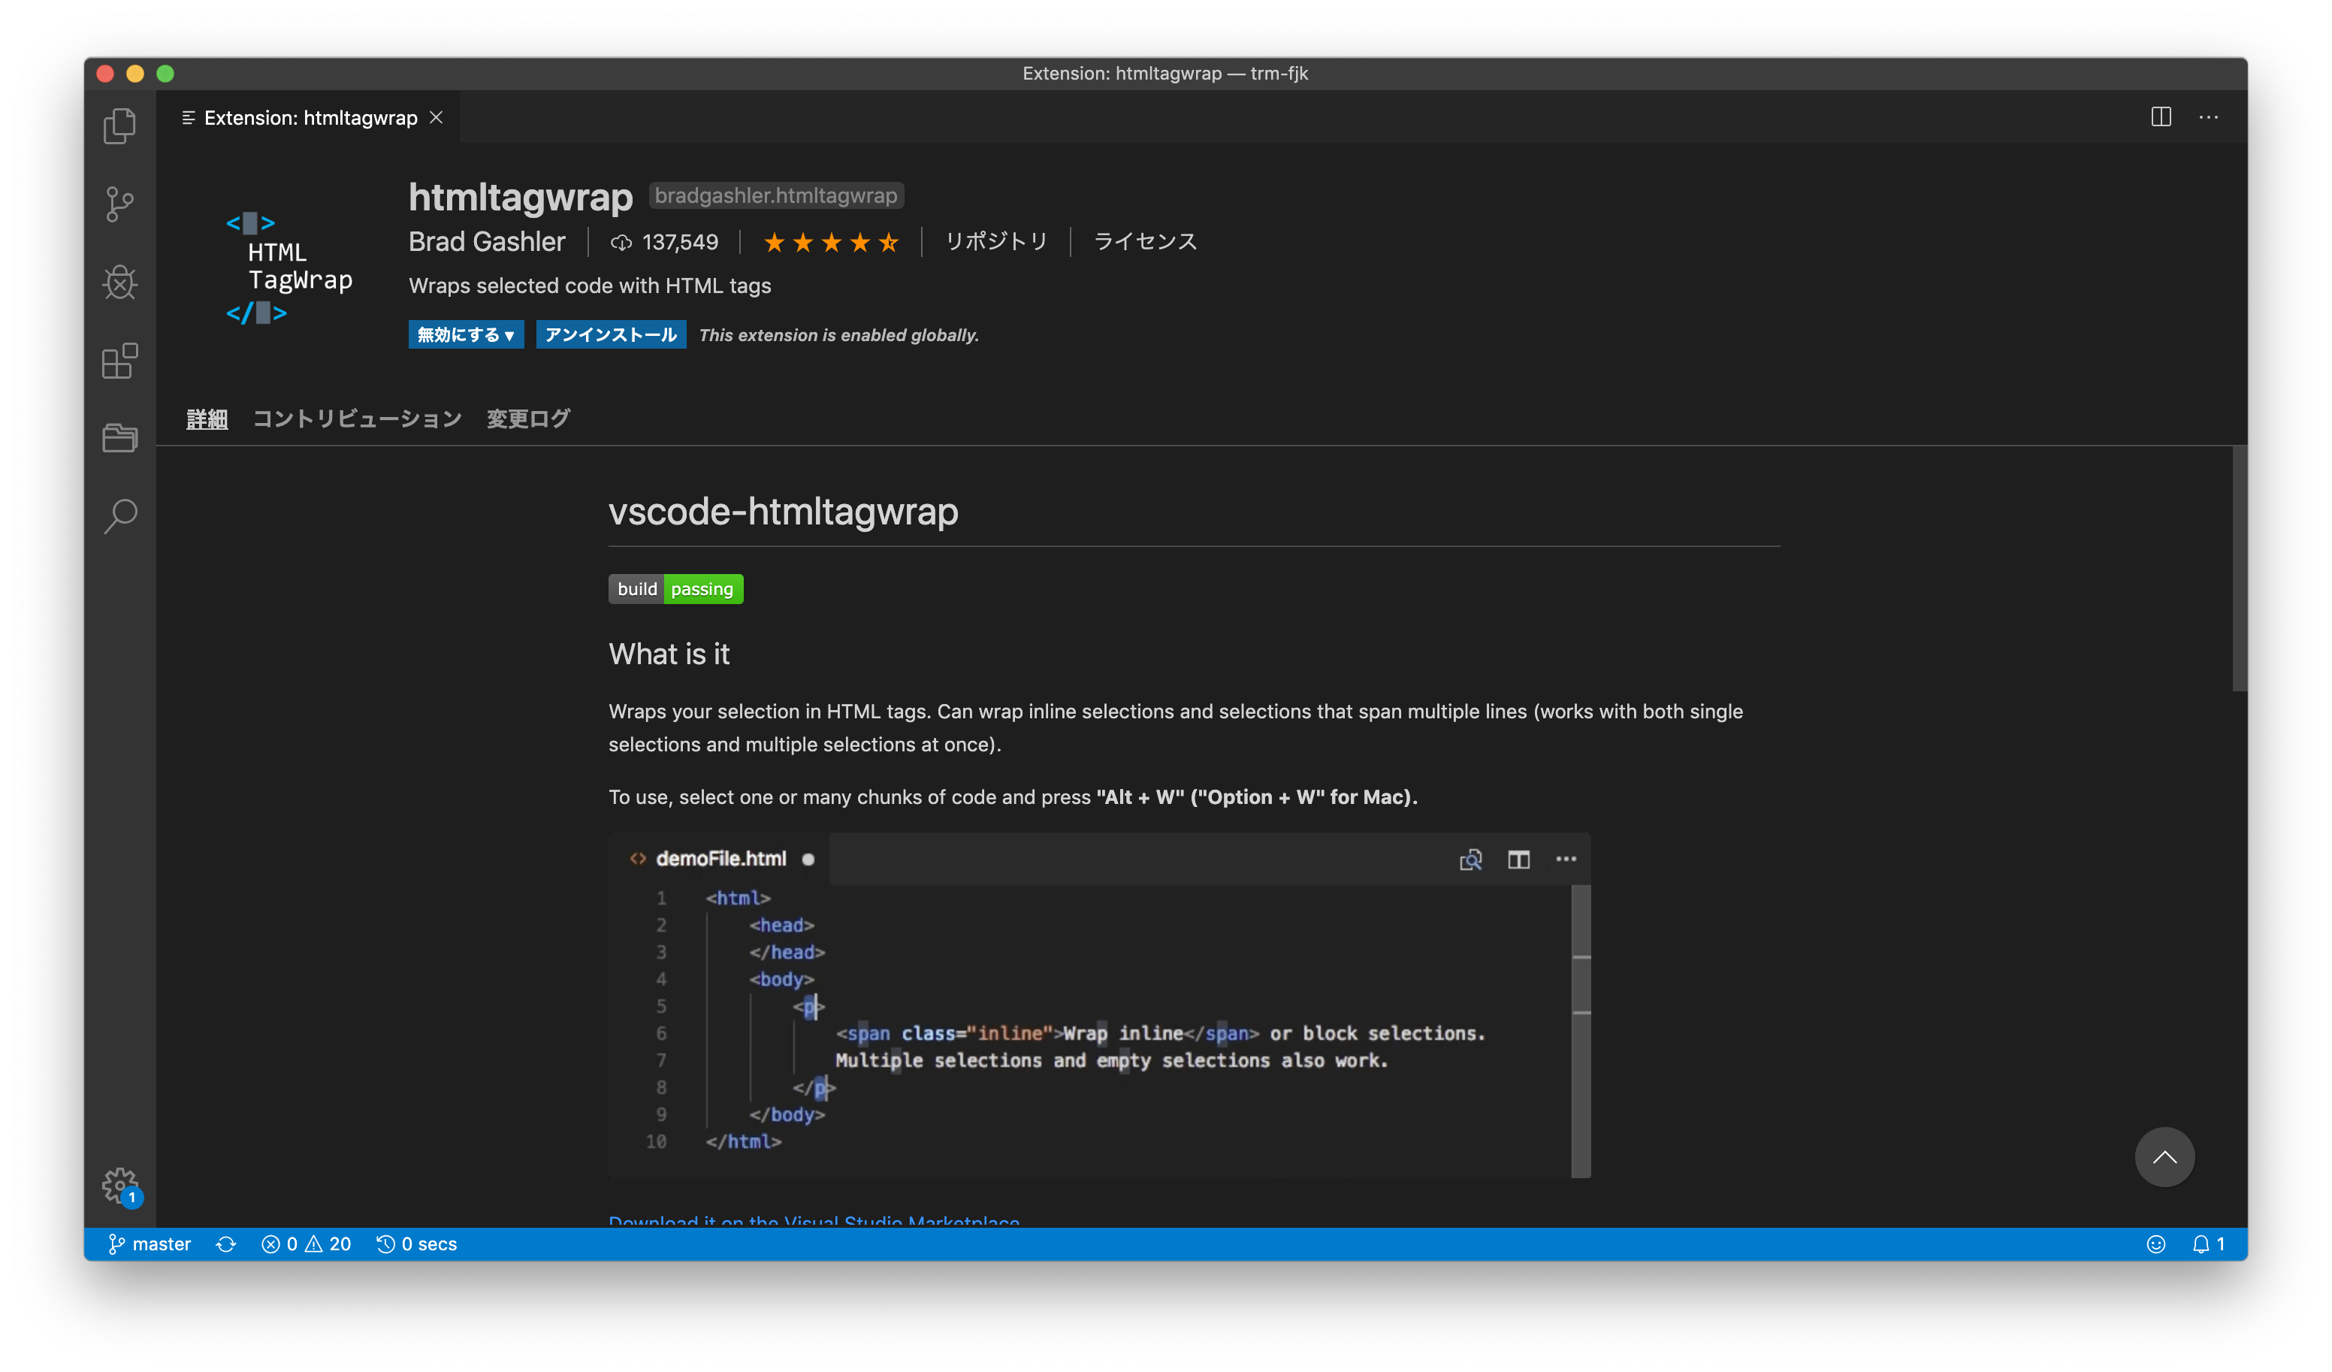Click the install count 137,549

(x=664, y=243)
